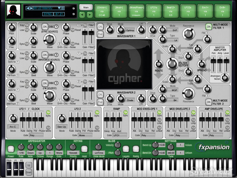Image resolution: width=237 pixels, height=178 pixels.
Task: Toggle Waveshaper 1 ON button
Action: (x=100, y=27)
